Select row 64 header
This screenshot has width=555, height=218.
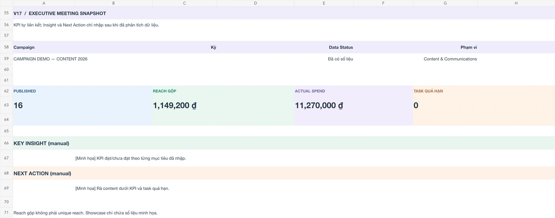point(7,120)
